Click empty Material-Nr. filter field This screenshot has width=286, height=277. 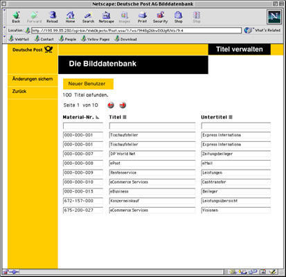click(83, 126)
